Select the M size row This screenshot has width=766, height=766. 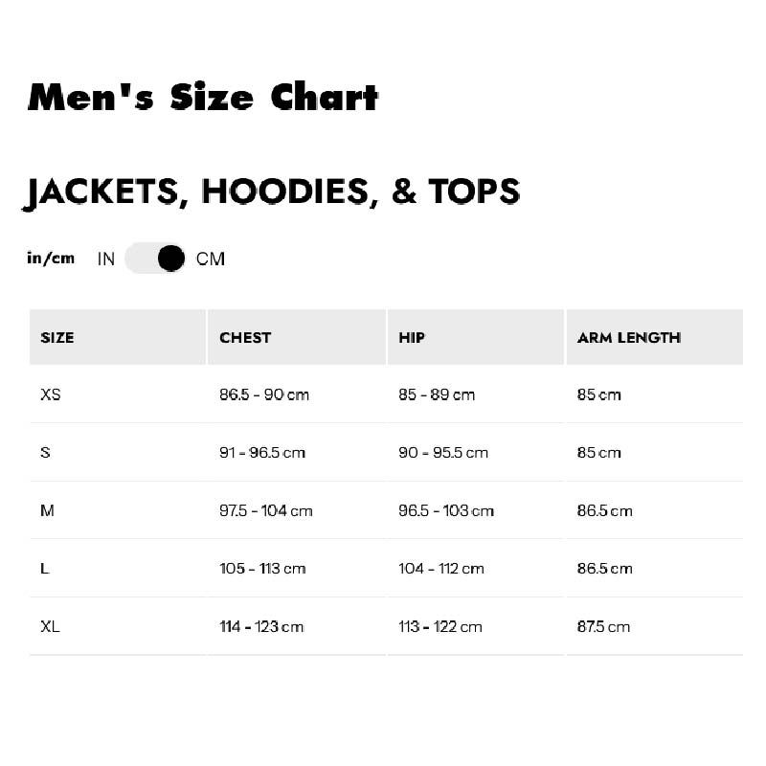47,510
